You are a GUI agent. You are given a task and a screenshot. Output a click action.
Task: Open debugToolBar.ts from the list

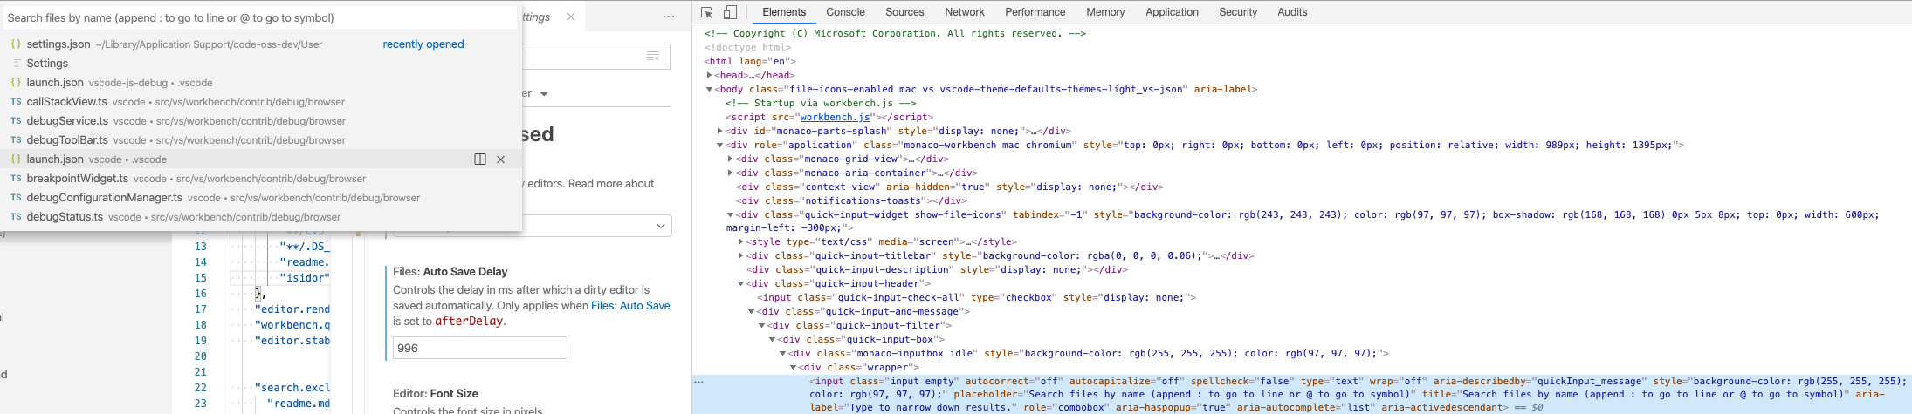[261, 140]
